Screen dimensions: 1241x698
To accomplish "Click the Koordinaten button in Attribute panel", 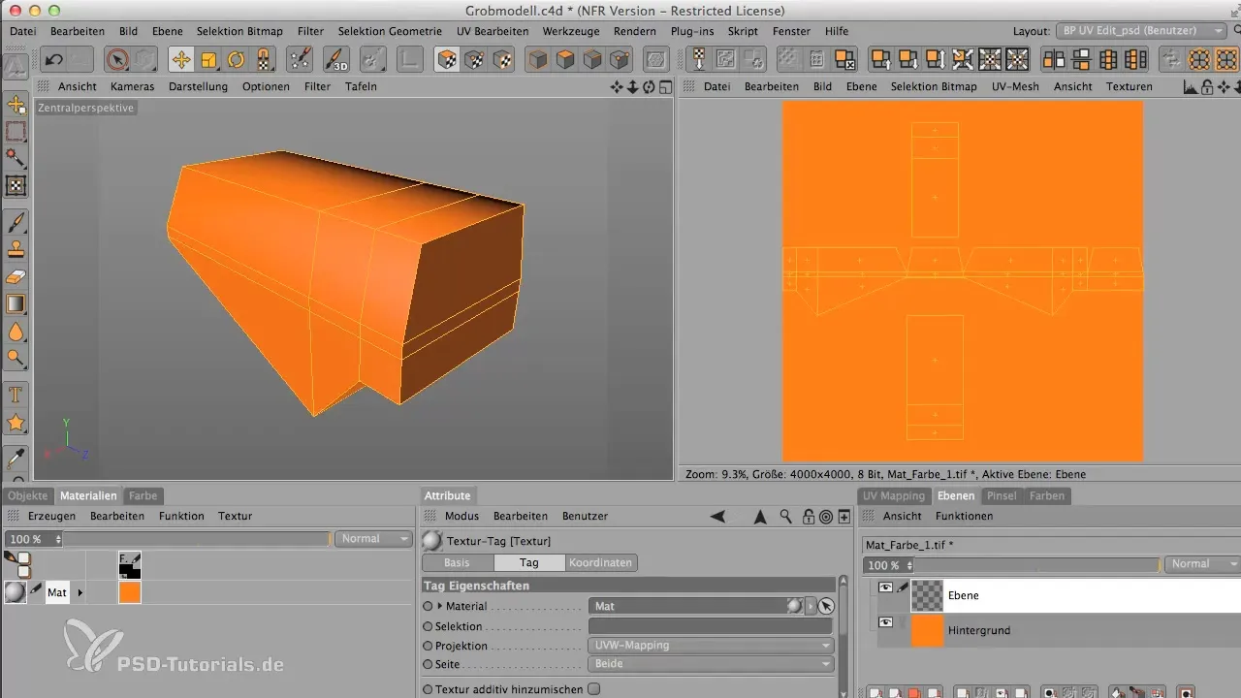I will click(x=602, y=562).
